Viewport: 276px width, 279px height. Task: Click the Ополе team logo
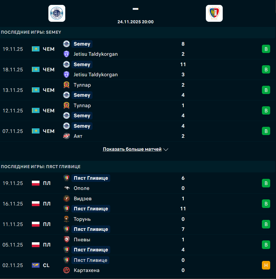click(66, 188)
